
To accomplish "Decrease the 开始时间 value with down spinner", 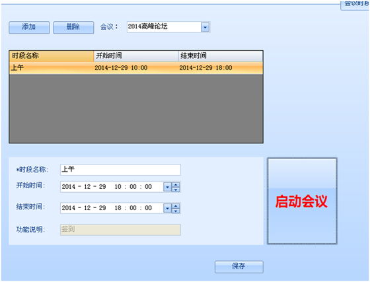I will click(x=176, y=190).
